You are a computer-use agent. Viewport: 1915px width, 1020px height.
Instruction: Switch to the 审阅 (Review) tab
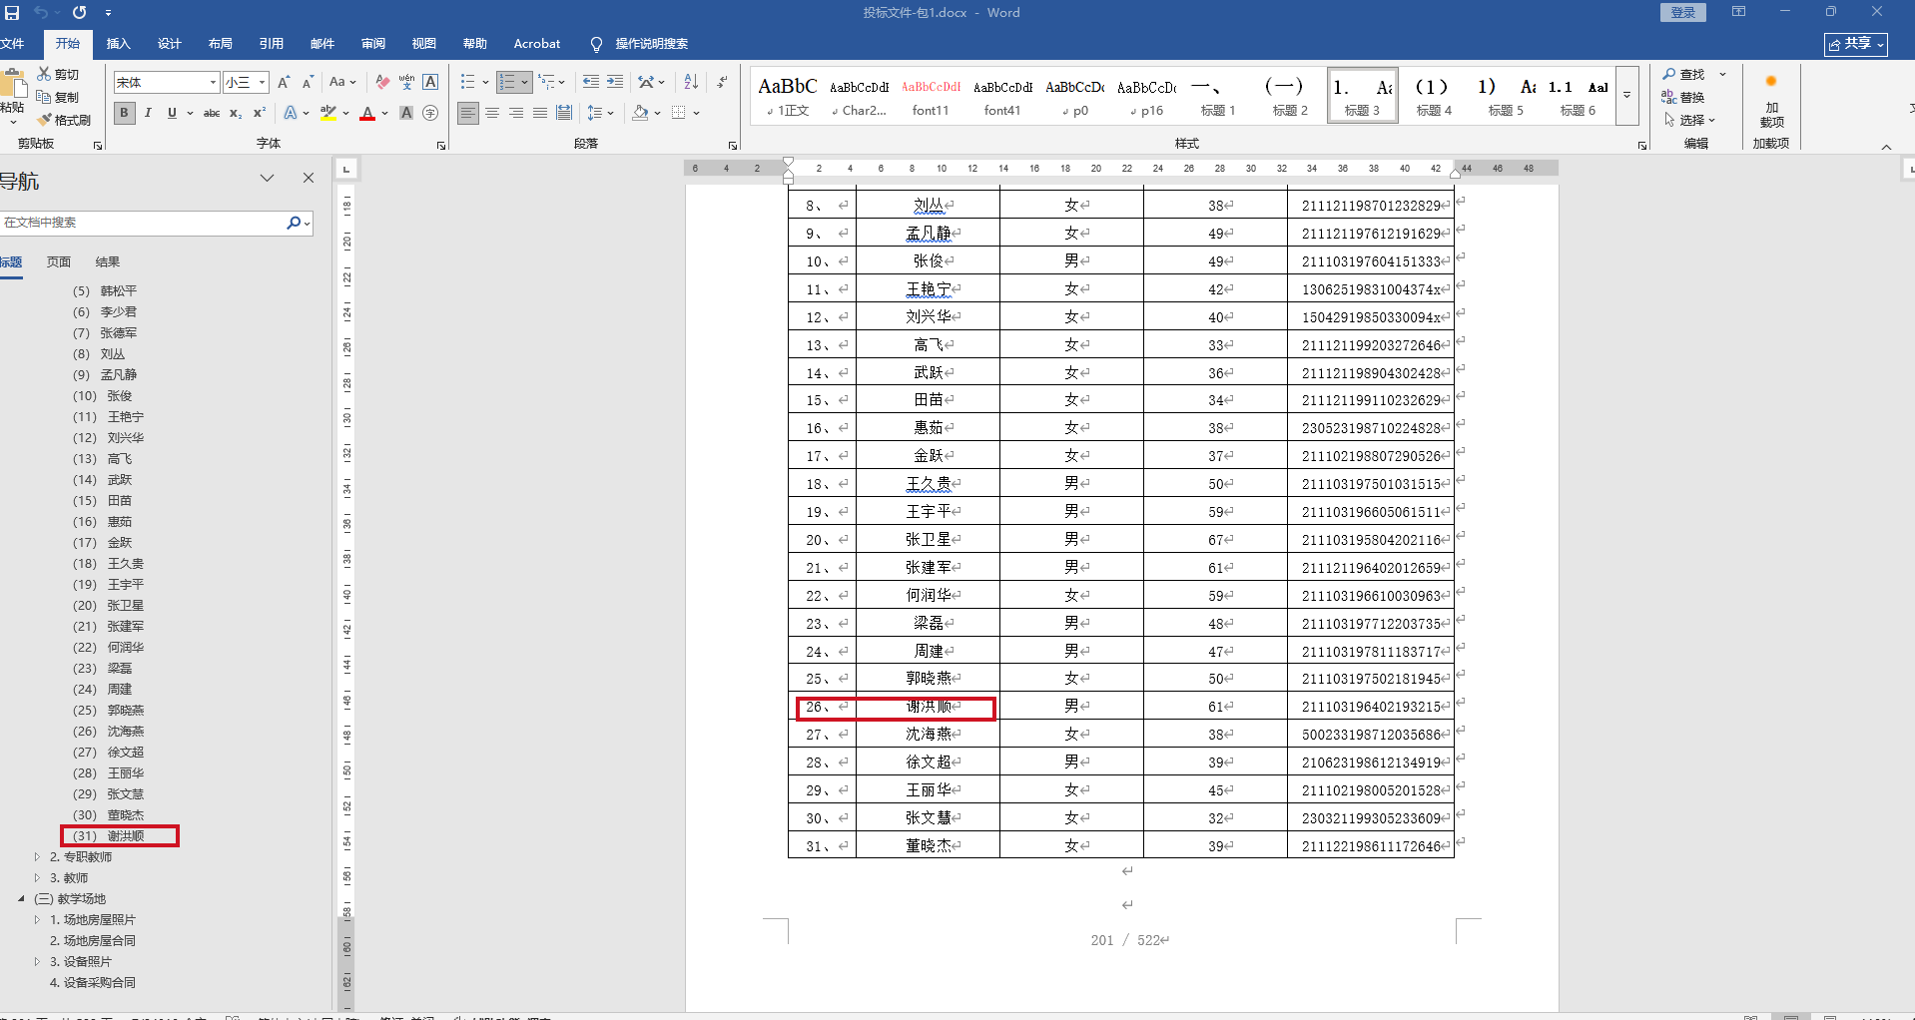373,44
